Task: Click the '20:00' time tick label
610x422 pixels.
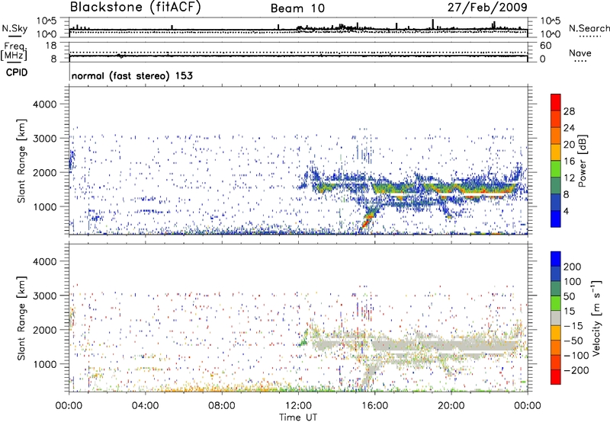Action: pyautogui.click(x=451, y=406)
